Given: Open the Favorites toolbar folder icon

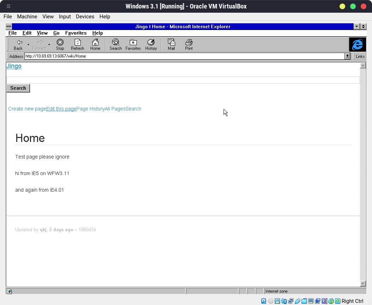Looking at the screenshot, I should tap(133, 44).
